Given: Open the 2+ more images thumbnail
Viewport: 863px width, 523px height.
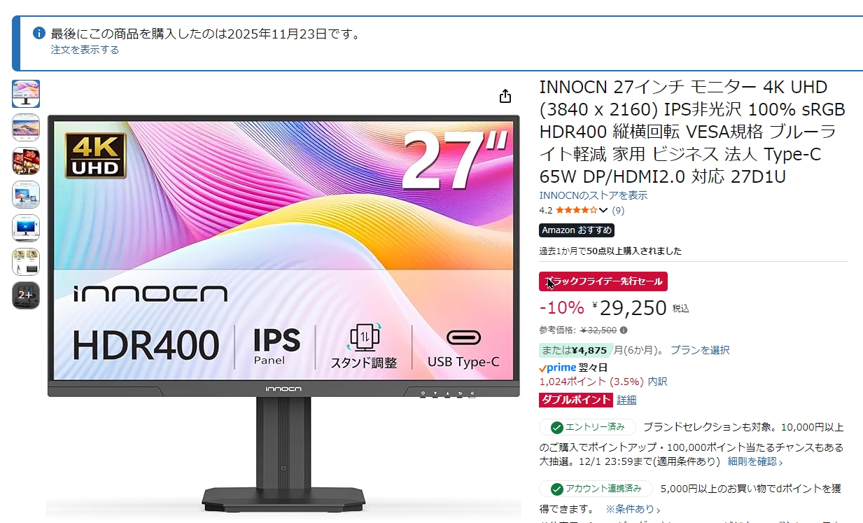Looking at the screenshot, I should point(26,295).
